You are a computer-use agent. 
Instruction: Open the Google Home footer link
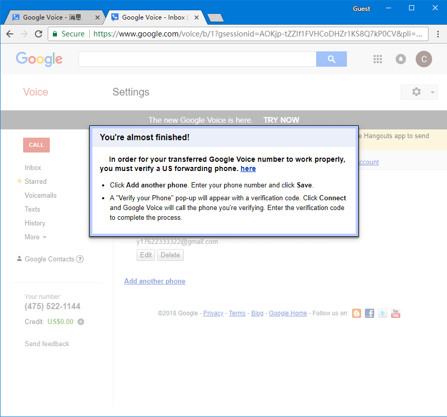coord(288,313)
